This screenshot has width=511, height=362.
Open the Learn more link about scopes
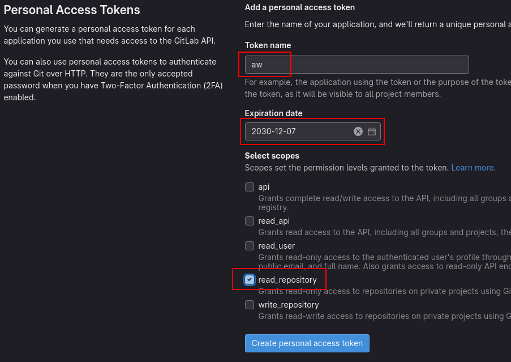tap(473, 168)
